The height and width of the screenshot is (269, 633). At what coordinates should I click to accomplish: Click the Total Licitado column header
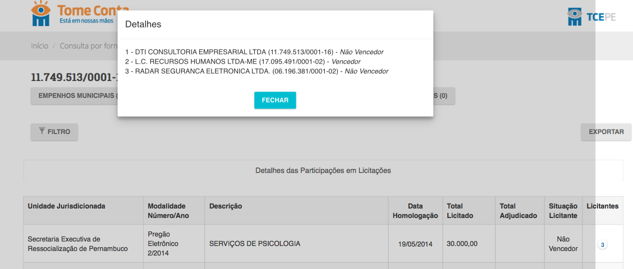pyautogui.click(x=459, y=210)
